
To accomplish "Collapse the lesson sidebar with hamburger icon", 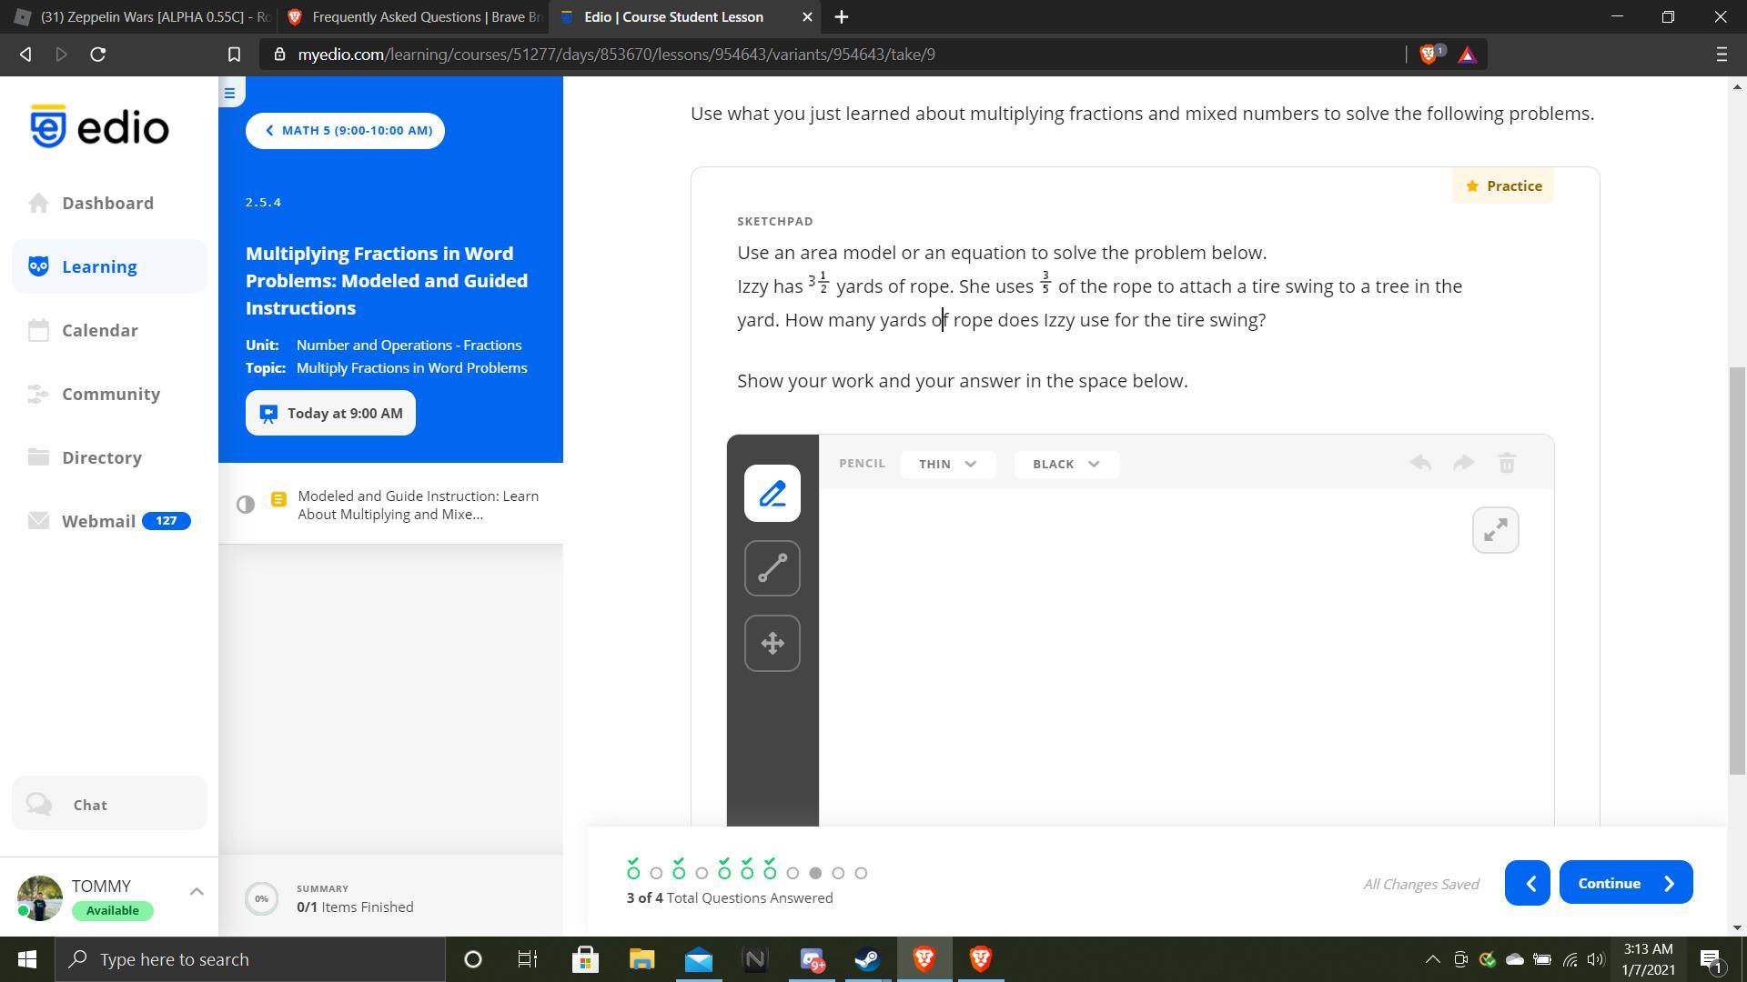I will coord(229,93).
